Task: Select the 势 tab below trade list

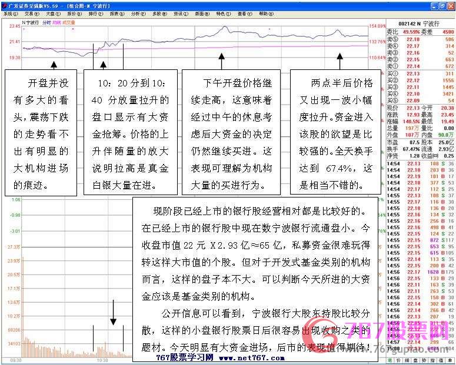Action: (424, 360)
